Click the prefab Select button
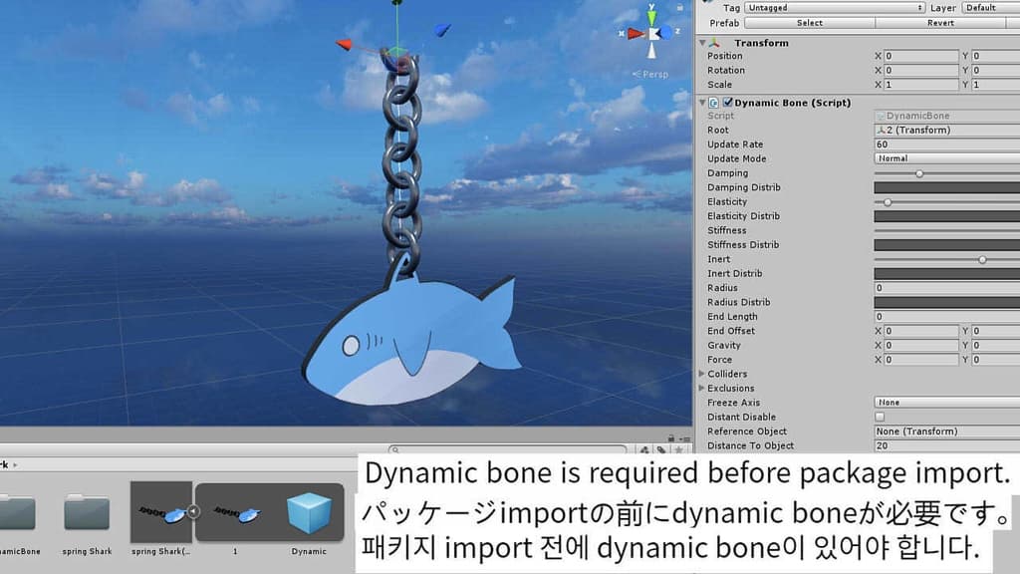The width and height of the screenshot is (1020, 574). pos(810,23)
